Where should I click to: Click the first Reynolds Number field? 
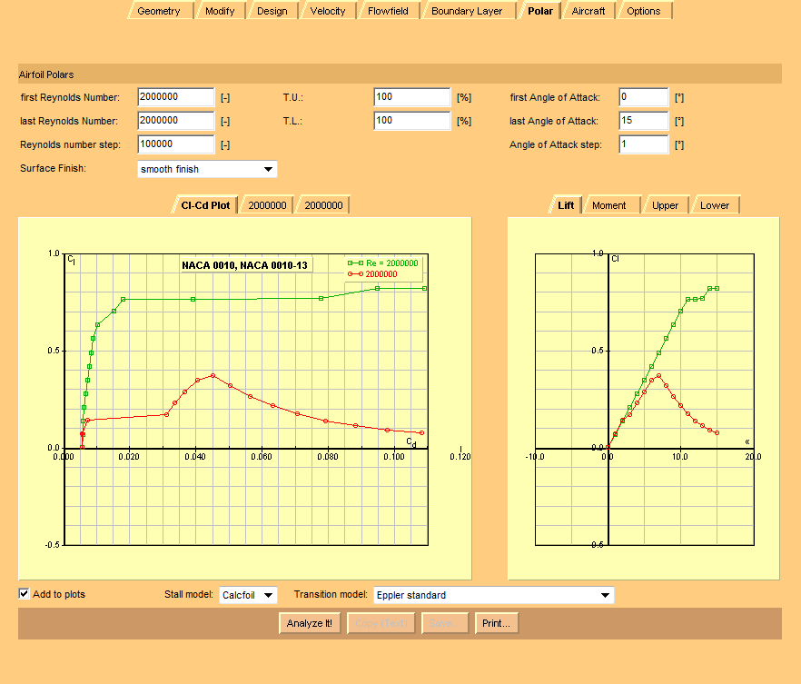(x=175, y=97)
